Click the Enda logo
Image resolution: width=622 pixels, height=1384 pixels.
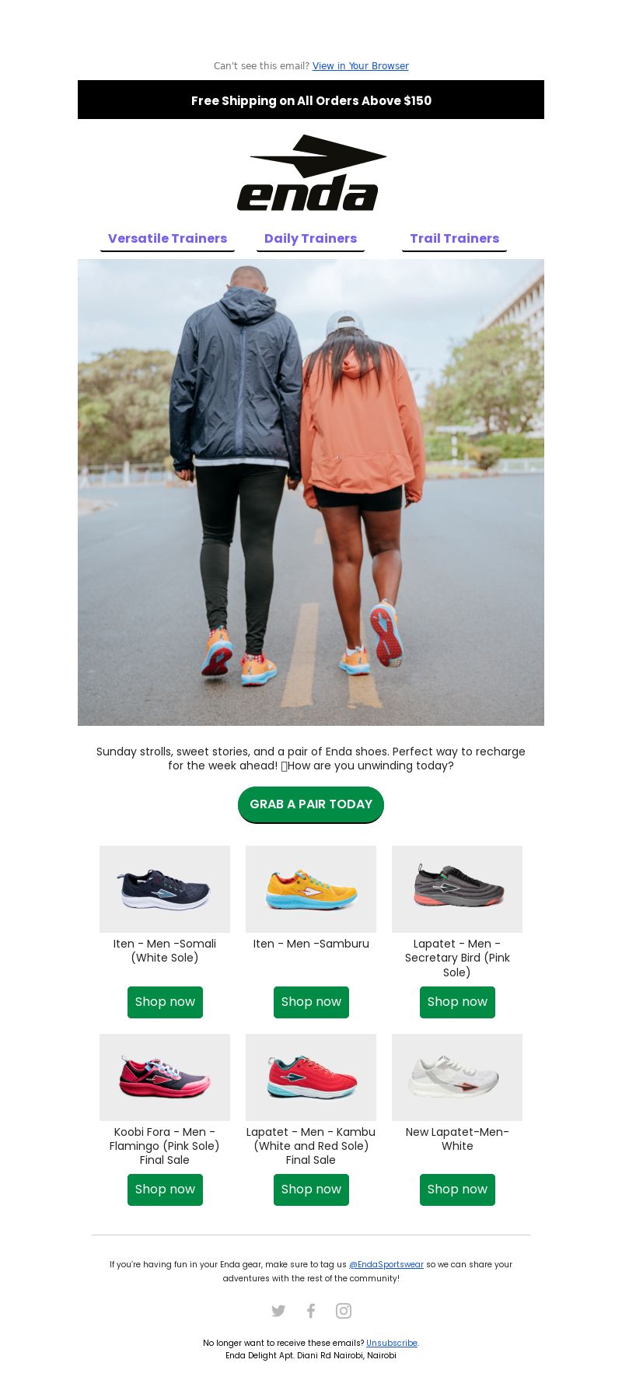[311, 173]
